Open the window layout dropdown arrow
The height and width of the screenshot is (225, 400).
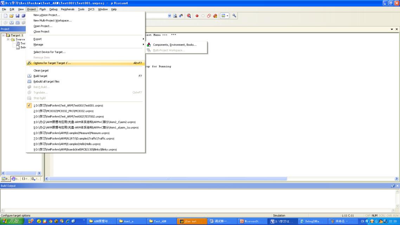pyautogui.click(x=227, y=16)
